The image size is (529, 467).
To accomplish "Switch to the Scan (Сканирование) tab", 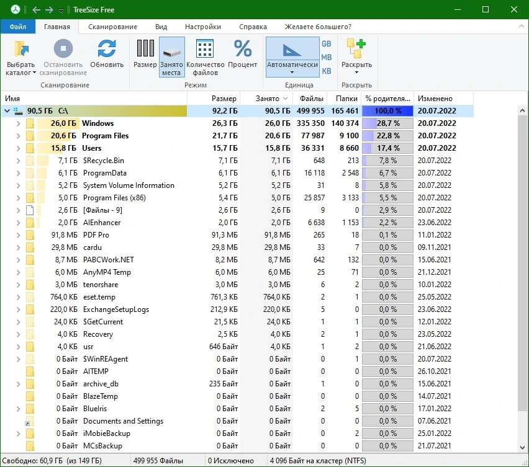I will (x=112, y=27).
